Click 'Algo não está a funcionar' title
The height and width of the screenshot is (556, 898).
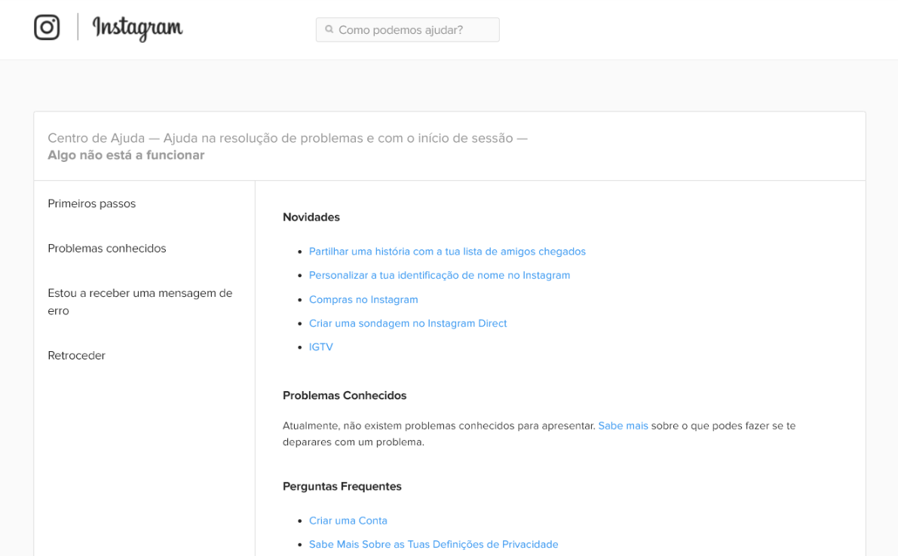point(126,155)
